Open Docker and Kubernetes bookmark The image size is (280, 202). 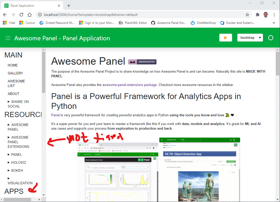pyautogui.click(x=238, y=23)
